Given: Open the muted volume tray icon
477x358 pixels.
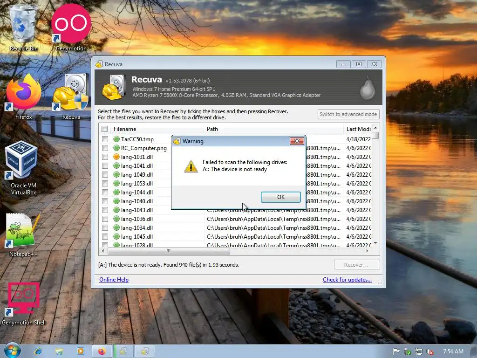Looking at the screenshot, I should tap(430, 351).
